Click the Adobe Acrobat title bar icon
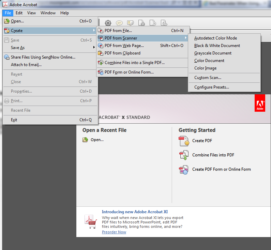Image resolution: width=271 pixels, height=250 pixels. pos(5,5)
